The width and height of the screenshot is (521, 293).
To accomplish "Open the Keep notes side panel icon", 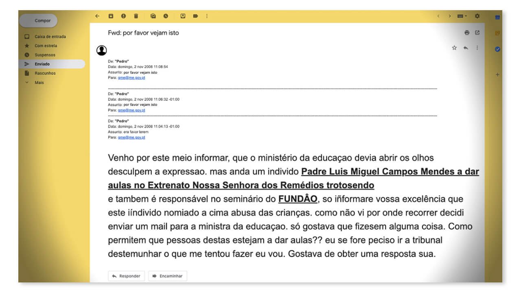I will (497, 33).
